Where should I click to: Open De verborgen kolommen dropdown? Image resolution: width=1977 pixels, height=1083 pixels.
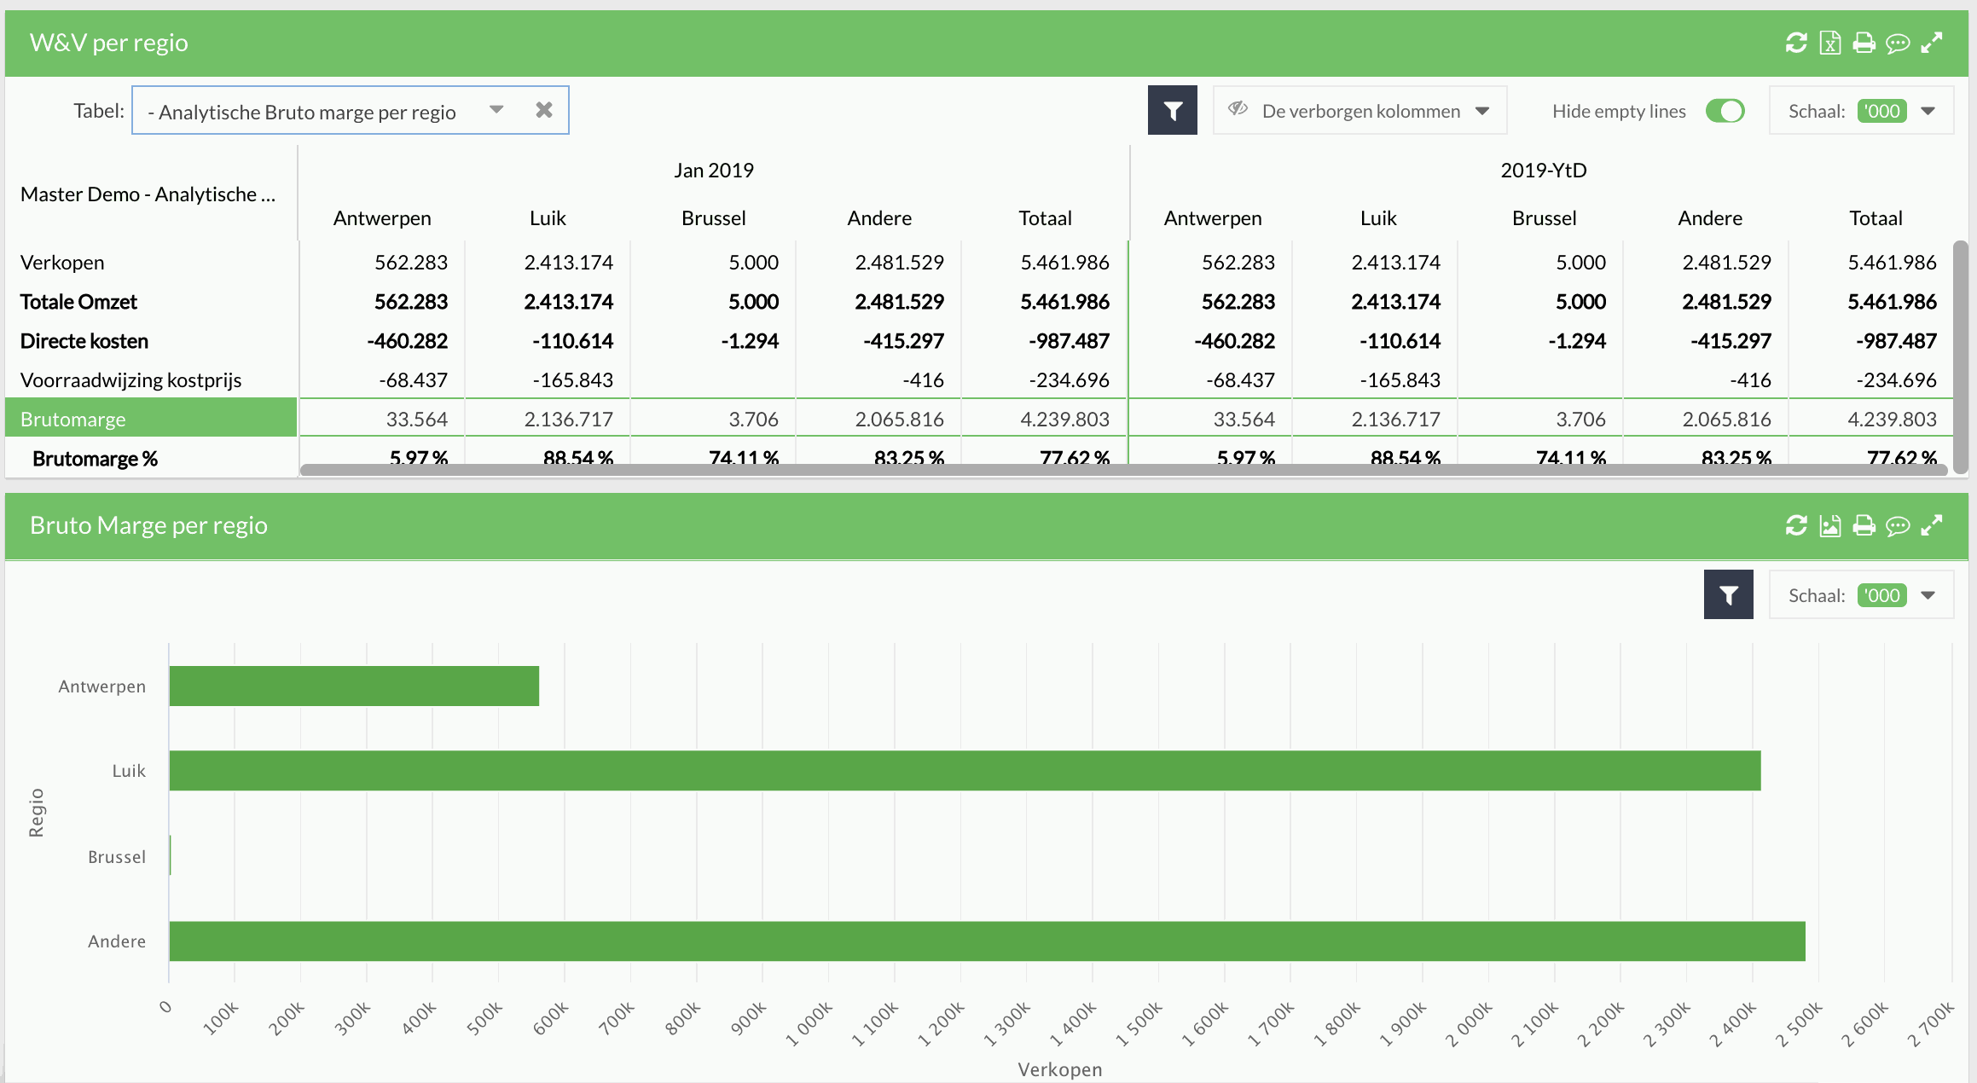[x=1482, y=110]
